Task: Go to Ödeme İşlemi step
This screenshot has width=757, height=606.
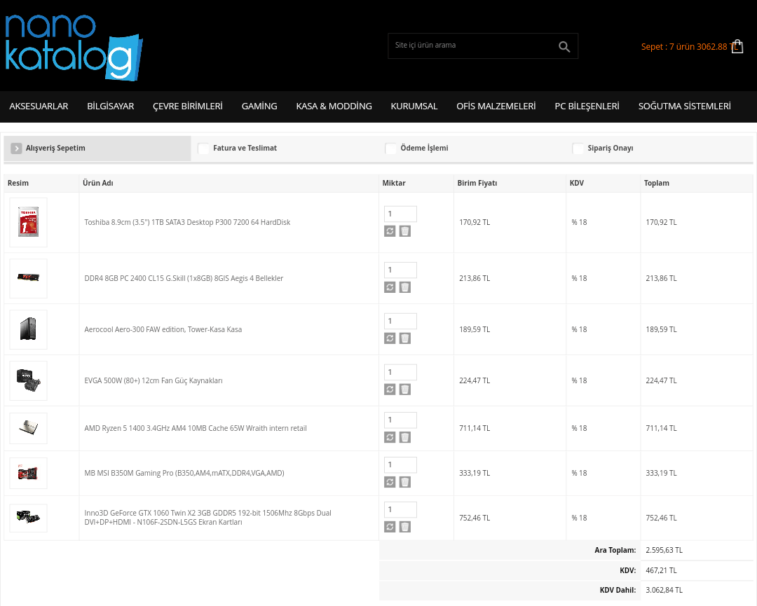Action: [x=424, y=148]
